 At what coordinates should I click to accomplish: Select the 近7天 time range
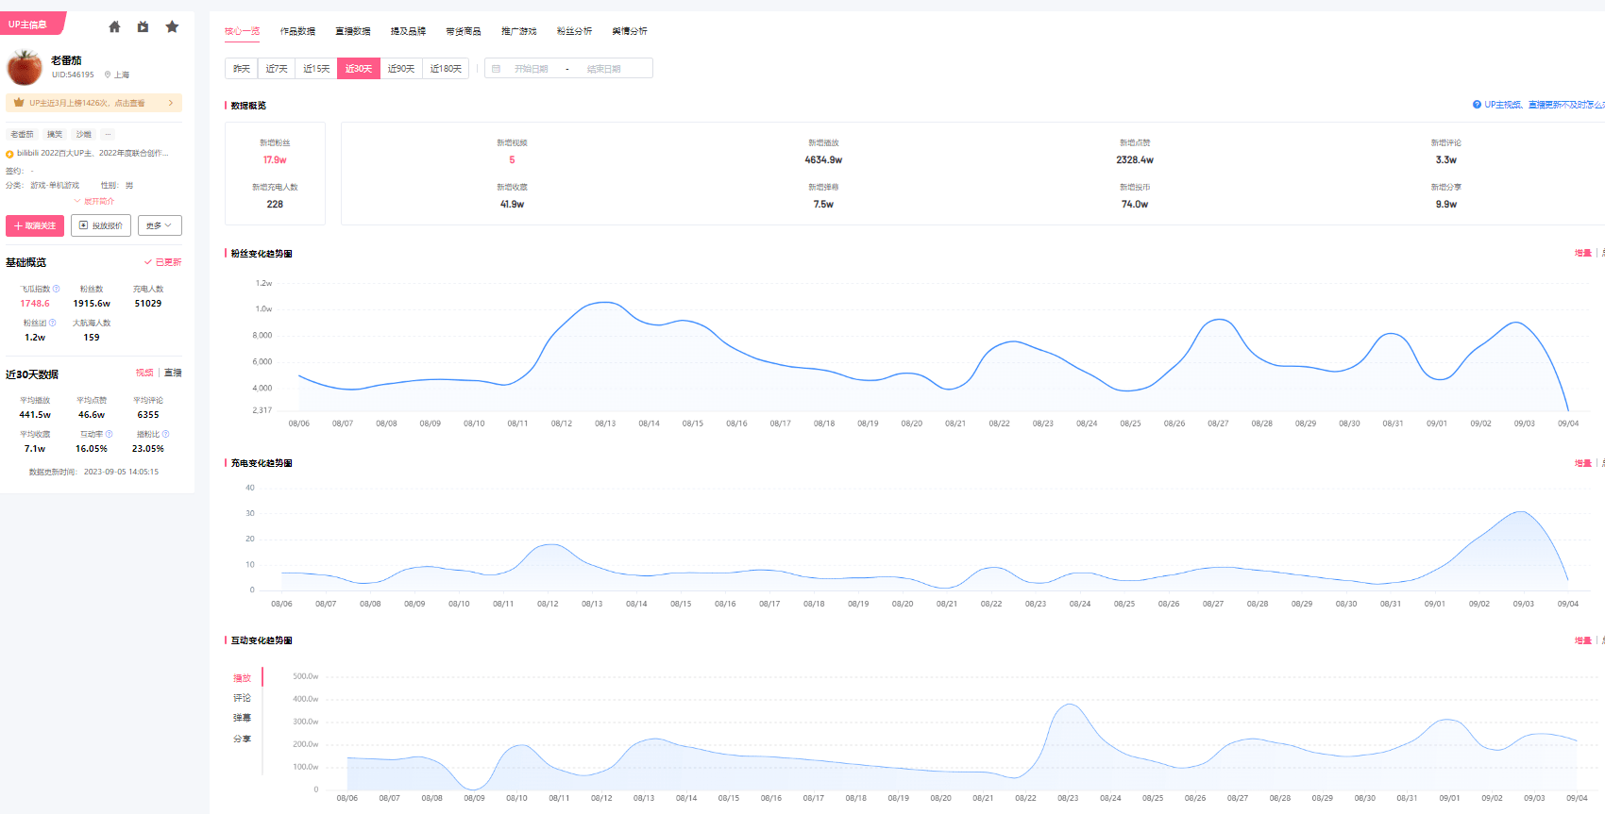pyautogui.click(x=277, y=69)
